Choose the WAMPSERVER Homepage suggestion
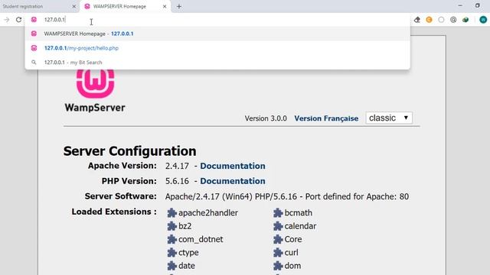The height and width of the screenshot is (275, 490). [217, 34]
